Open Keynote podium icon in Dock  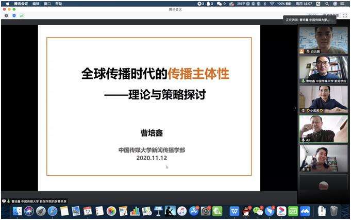[158, 211]
